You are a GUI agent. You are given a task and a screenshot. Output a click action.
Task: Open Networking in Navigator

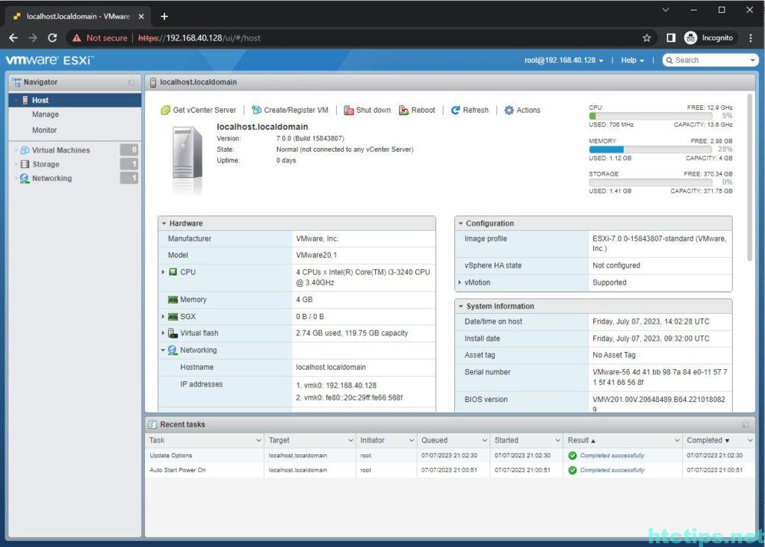[x=52, y=179]
